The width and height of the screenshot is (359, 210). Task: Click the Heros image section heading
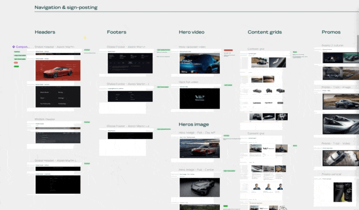(x=194, y=124)
